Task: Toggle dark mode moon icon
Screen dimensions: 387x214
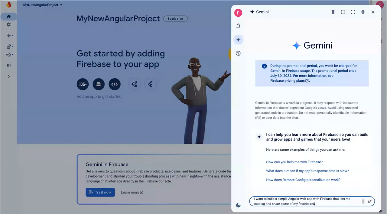Action: click(238, 205)
